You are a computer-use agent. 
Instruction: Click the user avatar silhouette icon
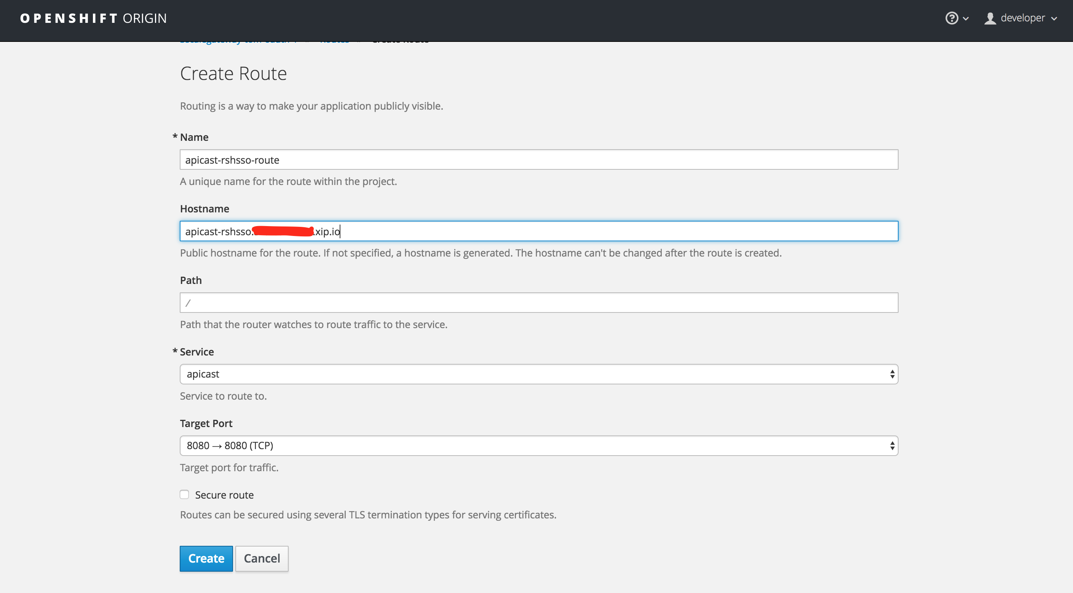pos(990,18)
